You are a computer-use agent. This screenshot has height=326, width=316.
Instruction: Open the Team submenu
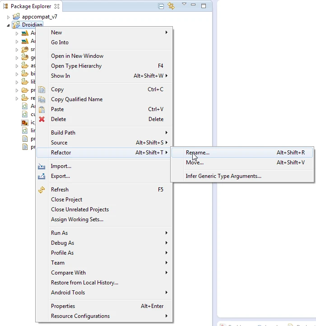pos(105,263)
